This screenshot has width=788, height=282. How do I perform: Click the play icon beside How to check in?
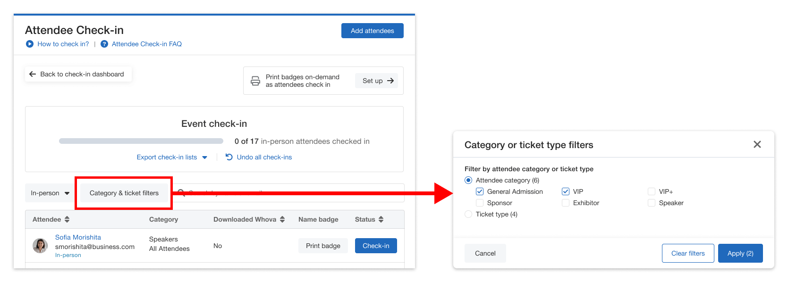30,44
